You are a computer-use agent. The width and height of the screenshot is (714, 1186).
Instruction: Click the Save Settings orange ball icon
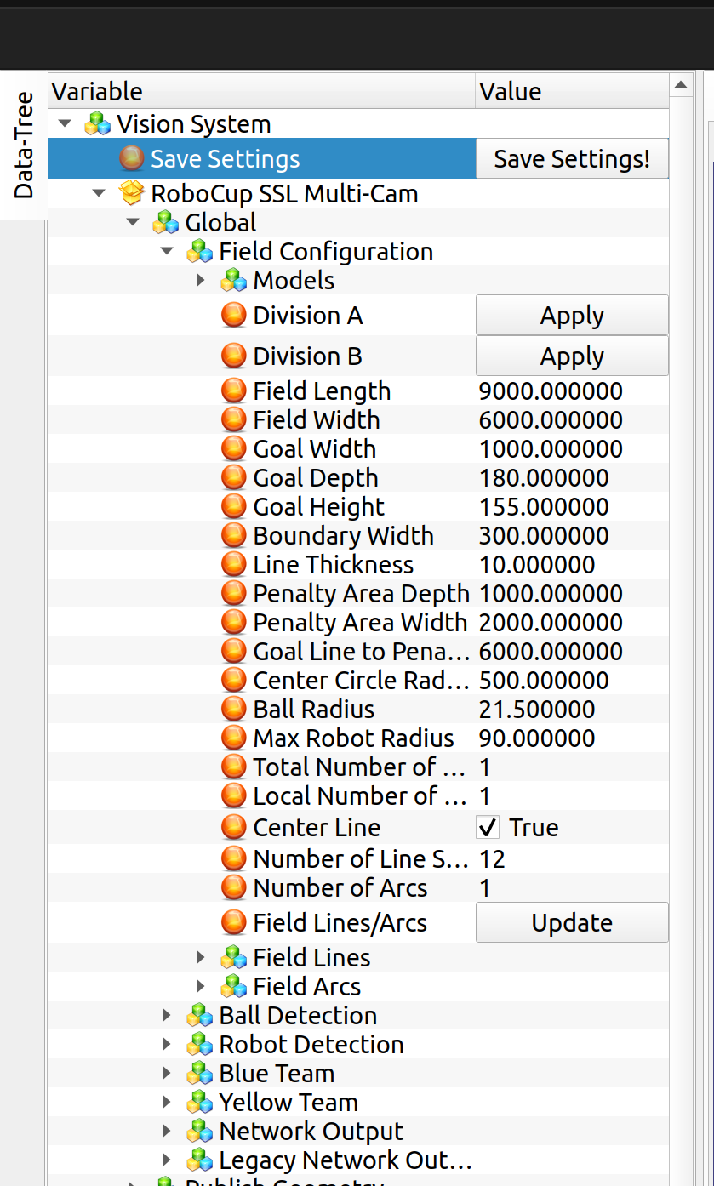(x=131, y=158)
